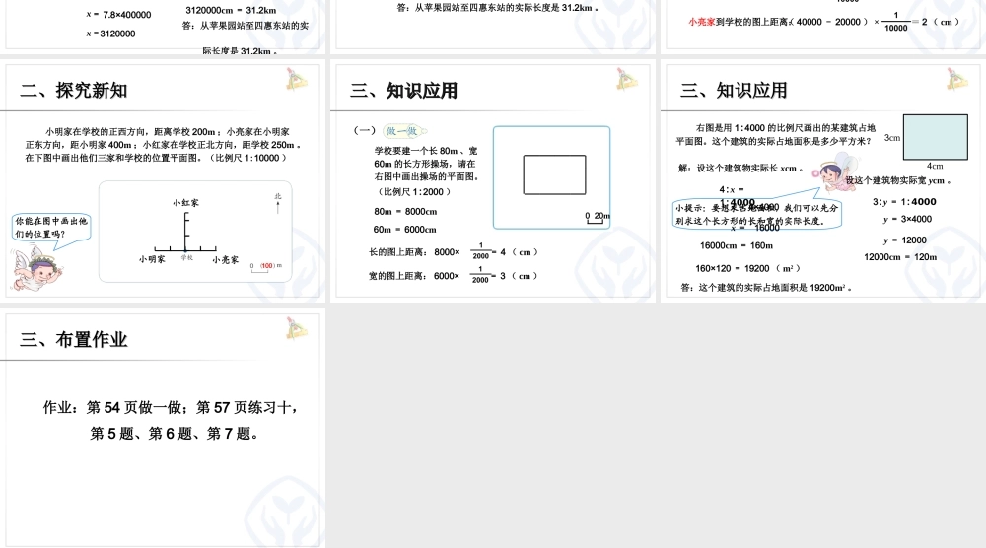Click the north arrow 北 on the map
This screenshot has width=986, height=548.
[277, 203]
